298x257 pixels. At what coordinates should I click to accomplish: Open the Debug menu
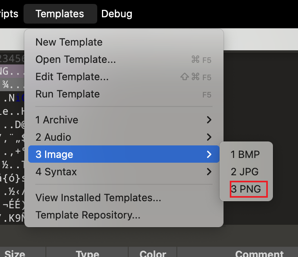(x=116, y=14)
